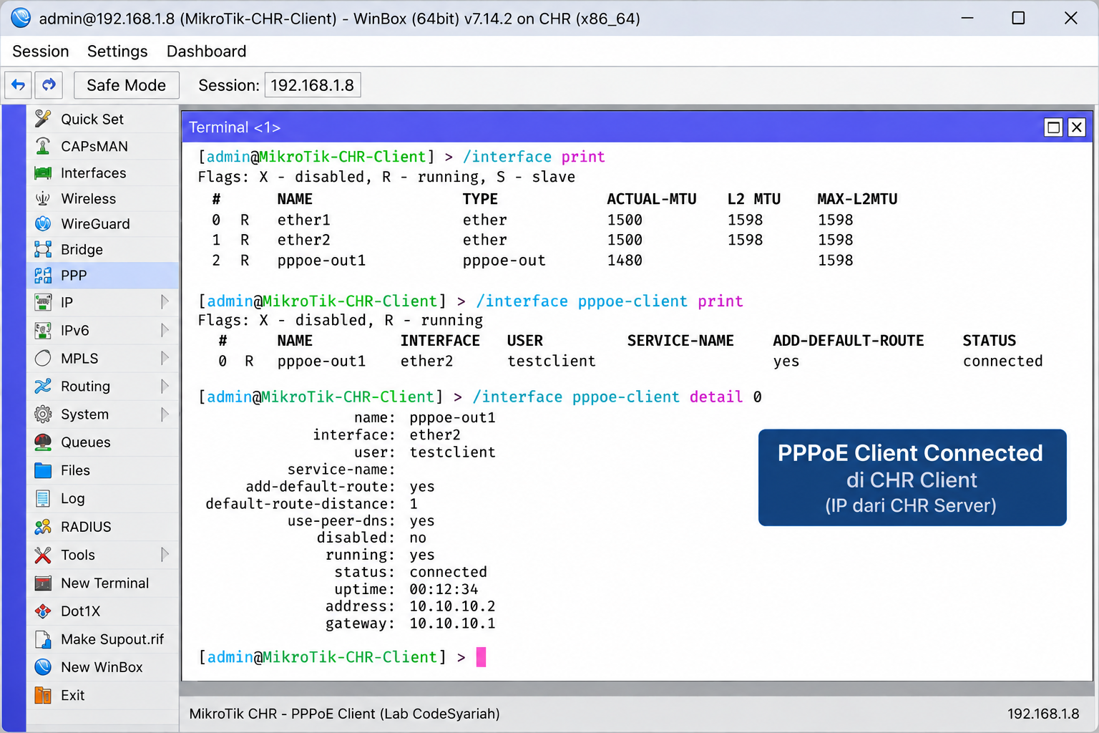Expand the System submenu arrow
This screenshot has width=1099, height=733.
[x=165, y=414]
